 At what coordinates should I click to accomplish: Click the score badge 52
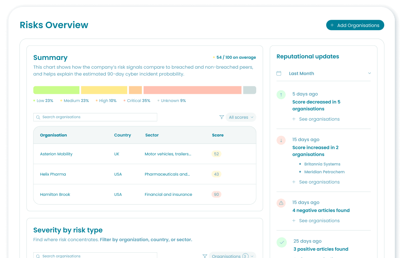pos(217,154)
